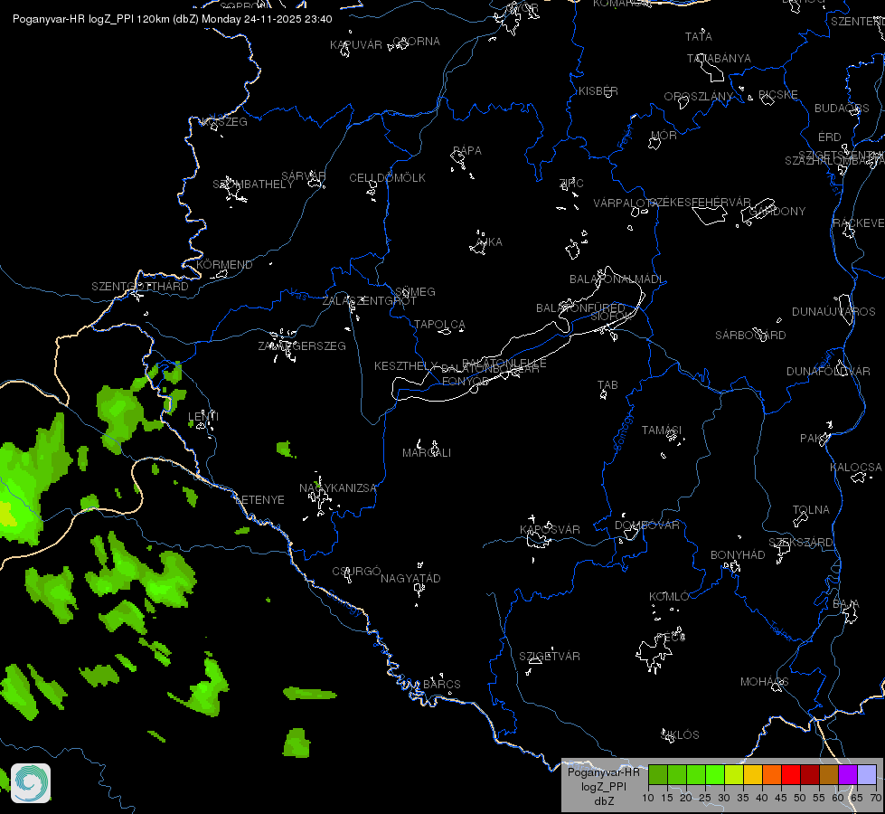Click the BALATONALMÁDI city label

[617, 279]
